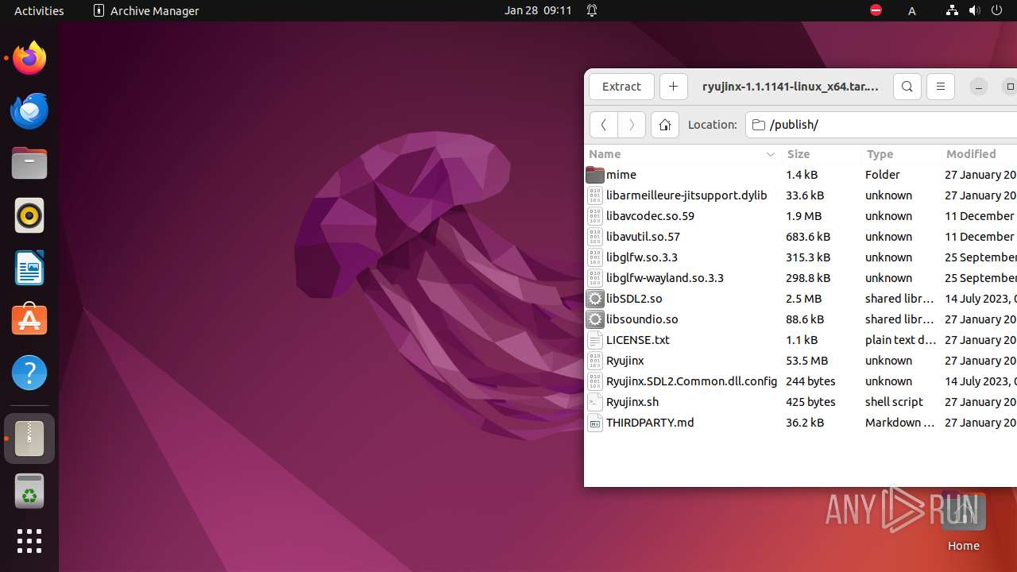Click the notification bell icon
The width and height of the screenshot is (1017, 572).
click(592, 10)
